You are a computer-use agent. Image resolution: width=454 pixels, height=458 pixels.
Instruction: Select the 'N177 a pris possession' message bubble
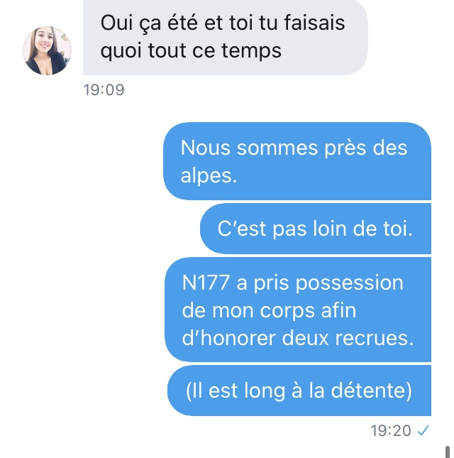(x=298, y=310)
